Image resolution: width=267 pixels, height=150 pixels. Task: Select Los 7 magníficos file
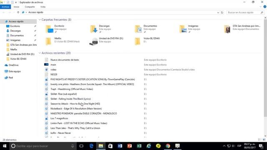[x=59, y=118]
